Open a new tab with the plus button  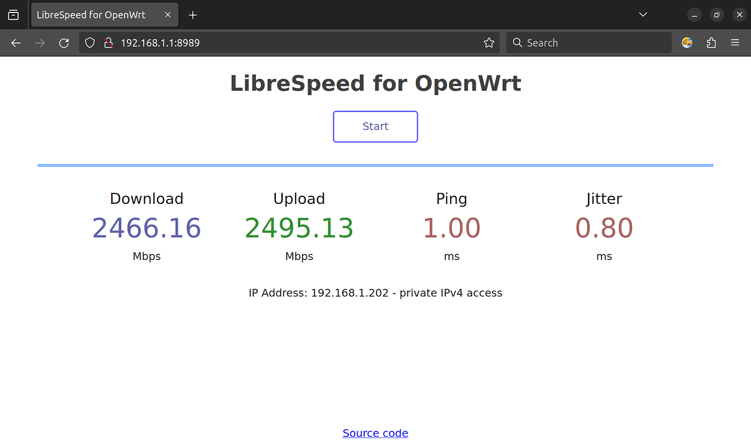click(x=192, y=15)
